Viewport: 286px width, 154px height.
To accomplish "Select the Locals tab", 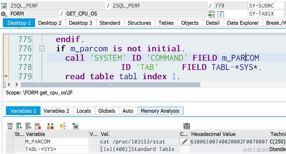I will coord(84,111).
